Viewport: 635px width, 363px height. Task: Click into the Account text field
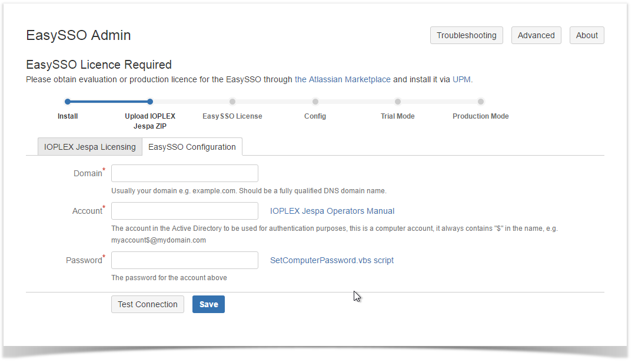[x=185, y=211]
